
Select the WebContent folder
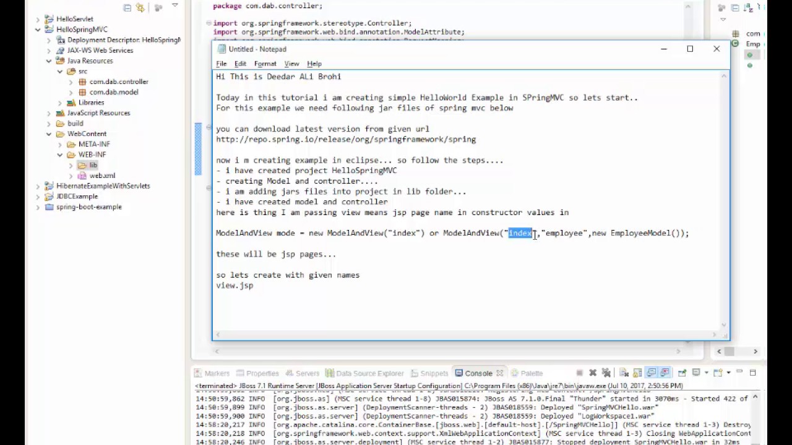click(87, 134)
